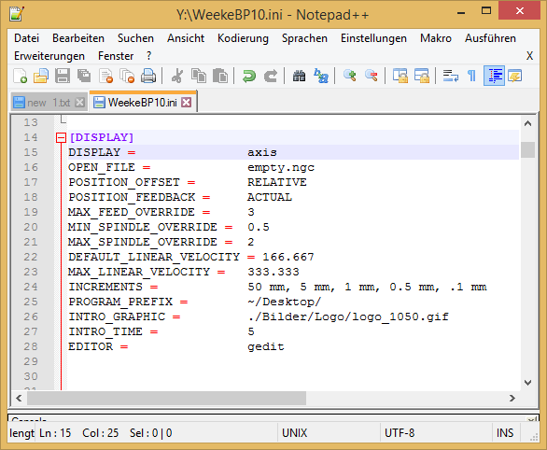Cut selection with the scissors icon
This screenshot has height=450, width=547.
[177, 76]
